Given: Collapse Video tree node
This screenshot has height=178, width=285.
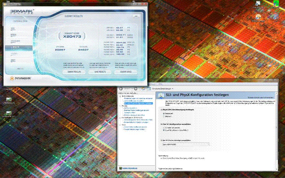Looking at the screenshot, I should 120,125.
